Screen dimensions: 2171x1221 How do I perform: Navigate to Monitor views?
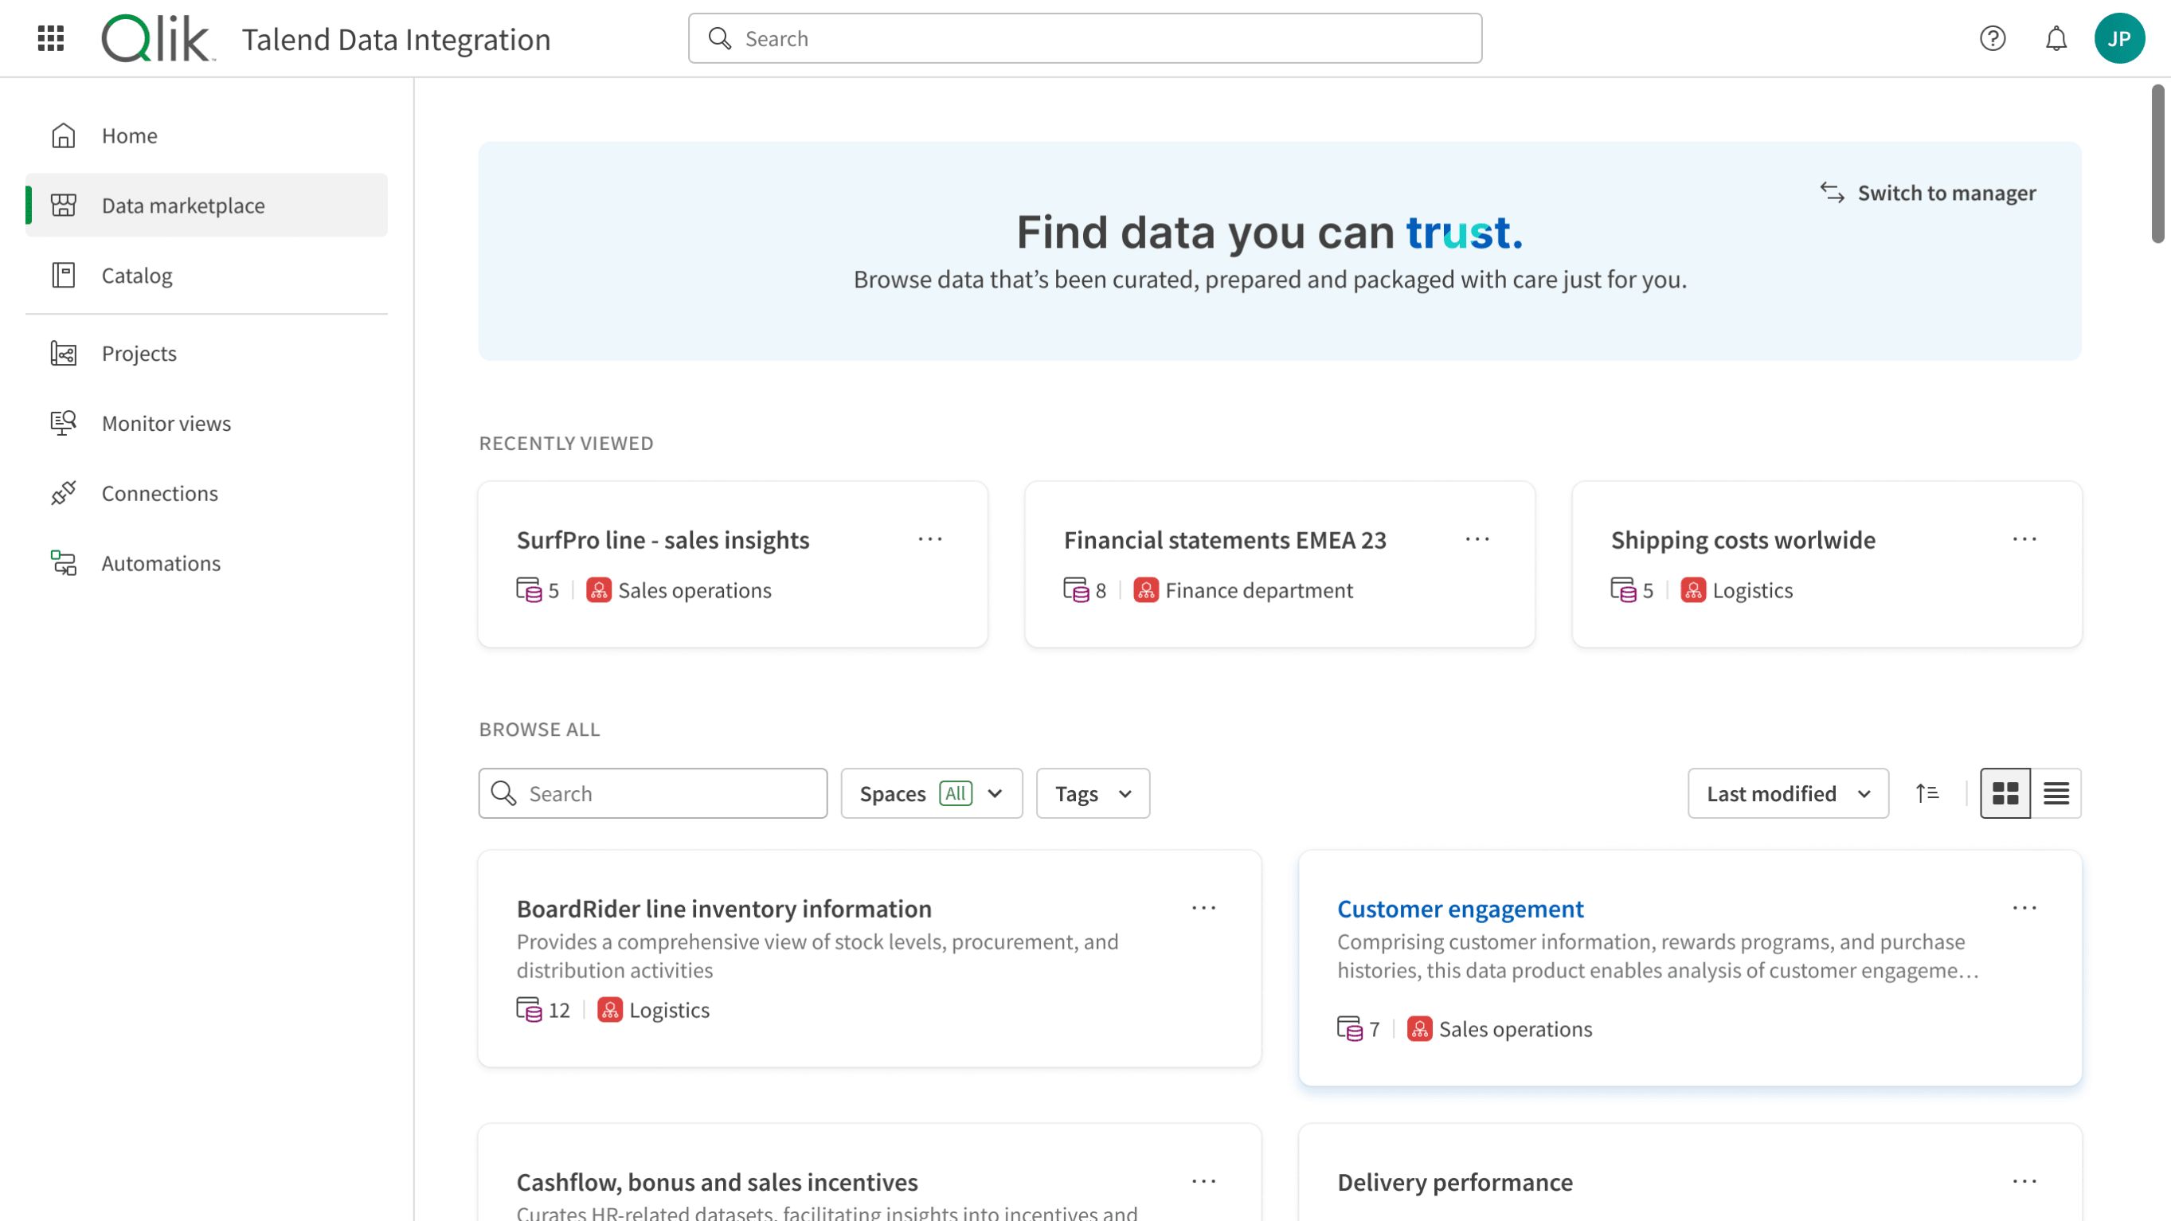(166, 422)
